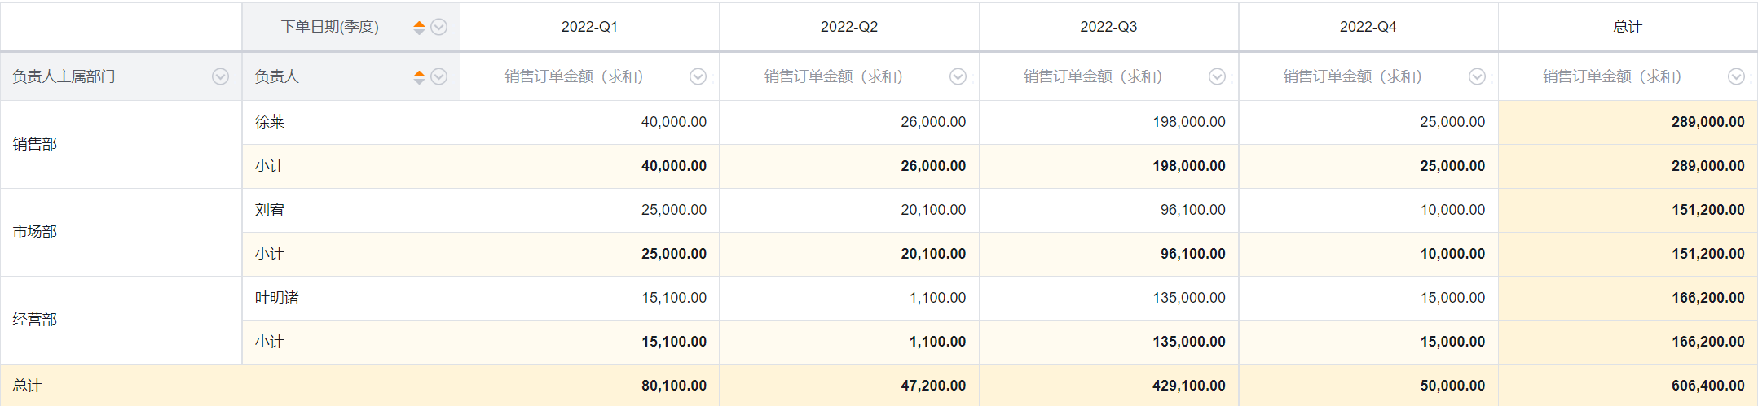The width and height of the screenshot is (1758, 406).
Task: Click the 总计 column header
Action: (1628, 27)
